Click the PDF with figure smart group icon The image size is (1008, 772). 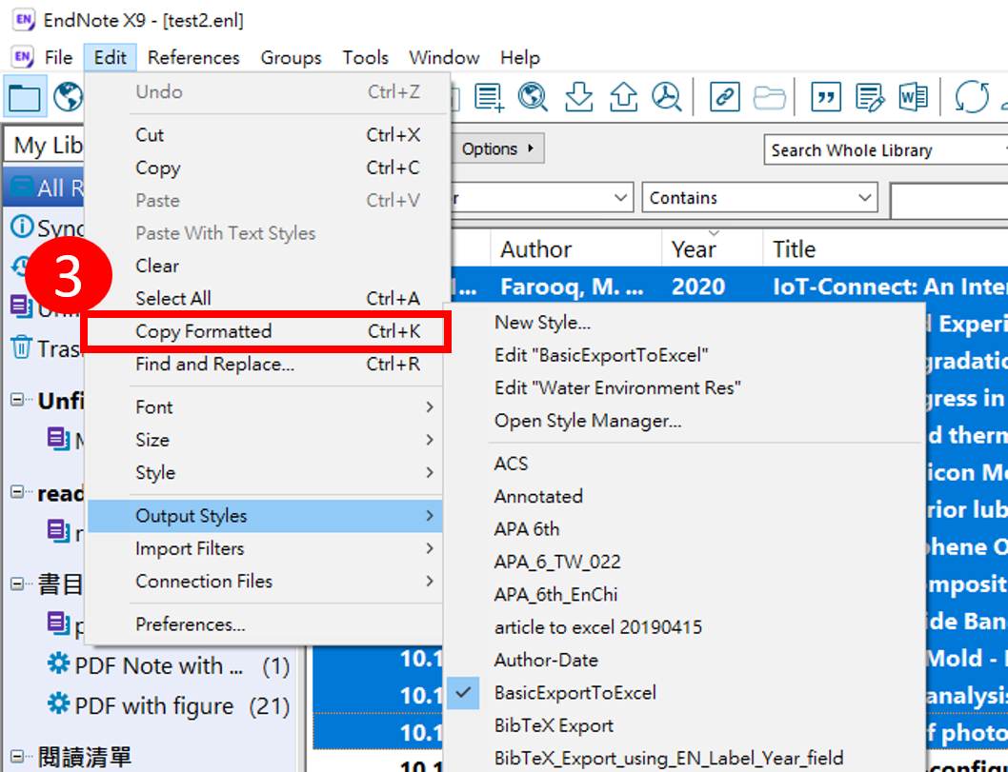[x=58, y=703]
